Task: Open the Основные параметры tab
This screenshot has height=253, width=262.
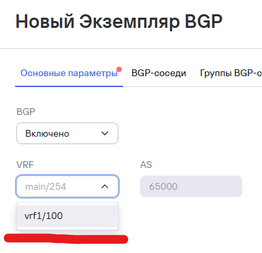Action: (x=69, y=73)
